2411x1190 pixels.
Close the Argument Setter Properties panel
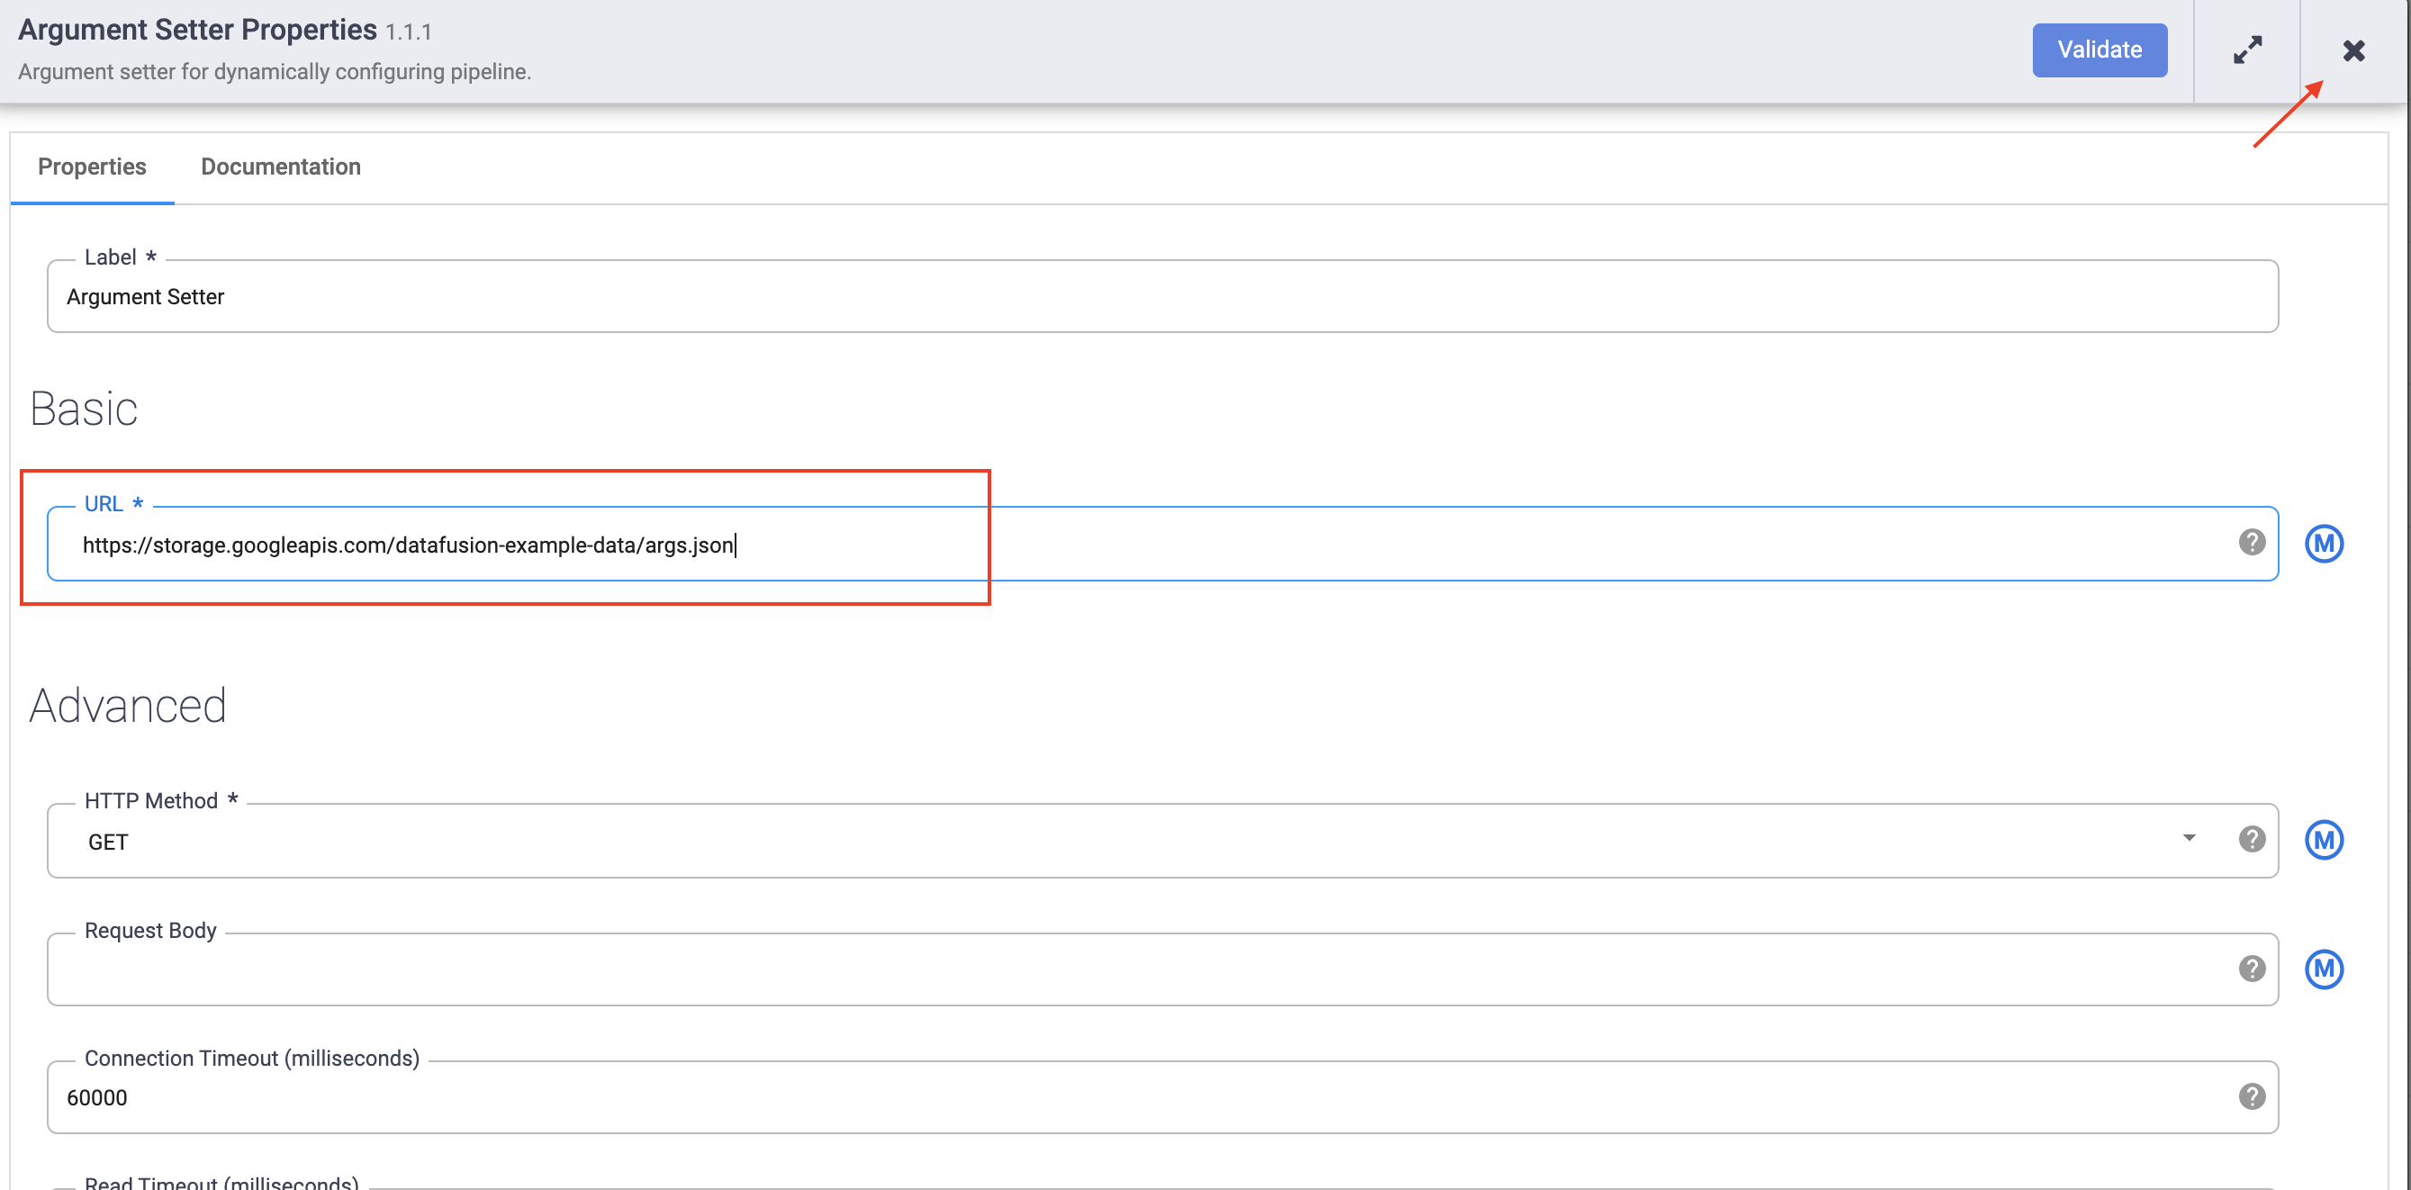[x=2353, y=50]
